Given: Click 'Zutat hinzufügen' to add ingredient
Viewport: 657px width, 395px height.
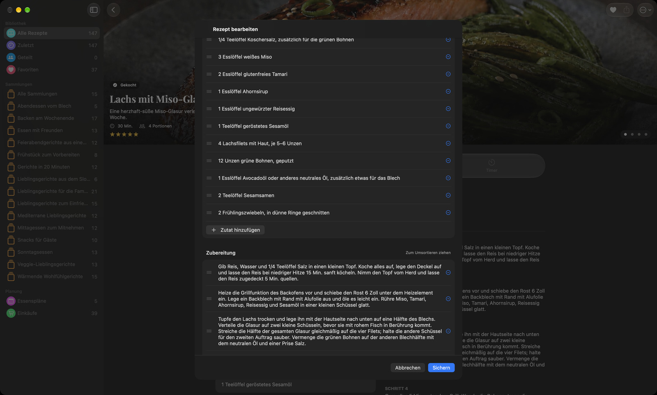Looking at the screenshot, I should tap(235, 230).
